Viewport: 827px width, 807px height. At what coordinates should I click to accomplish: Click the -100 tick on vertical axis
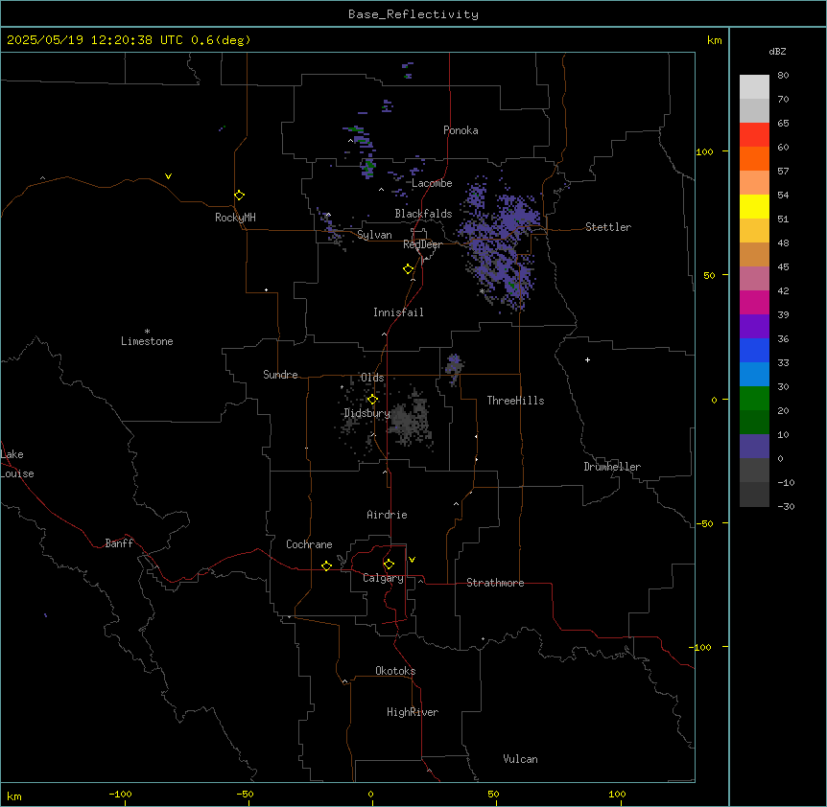[701, 647]
